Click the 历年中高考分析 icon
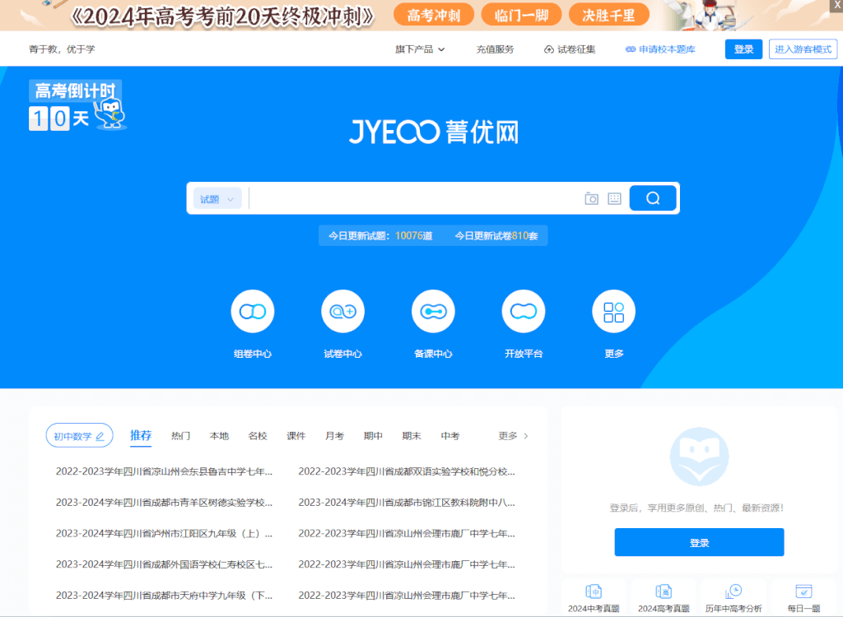This screenshot has height=617, width=843. tap(734, 591)
